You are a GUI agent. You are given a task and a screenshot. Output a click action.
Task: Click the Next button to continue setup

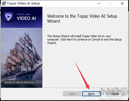[x=92, y=94]
